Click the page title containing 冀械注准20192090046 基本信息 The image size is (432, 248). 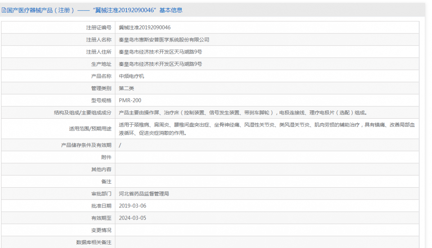(95, 10)
